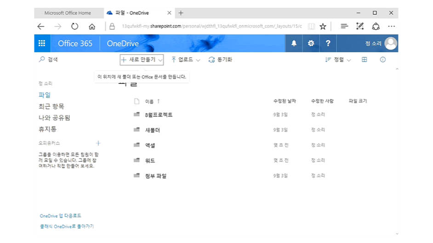Make a web note with pen icon

(x=360, y=27)
